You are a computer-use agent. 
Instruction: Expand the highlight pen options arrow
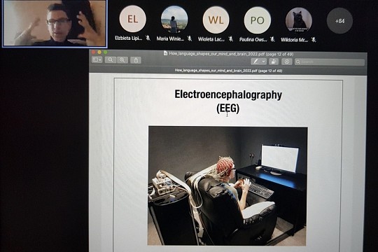(x=263, y=62)
